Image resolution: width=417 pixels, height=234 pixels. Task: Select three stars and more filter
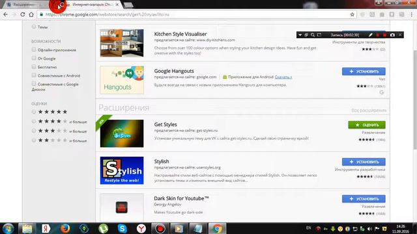[x=34, y=131]
